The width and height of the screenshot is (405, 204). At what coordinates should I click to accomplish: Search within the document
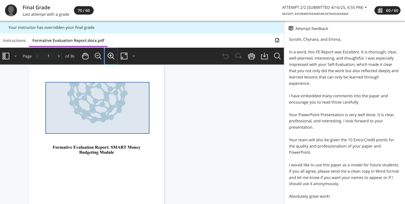277,56
